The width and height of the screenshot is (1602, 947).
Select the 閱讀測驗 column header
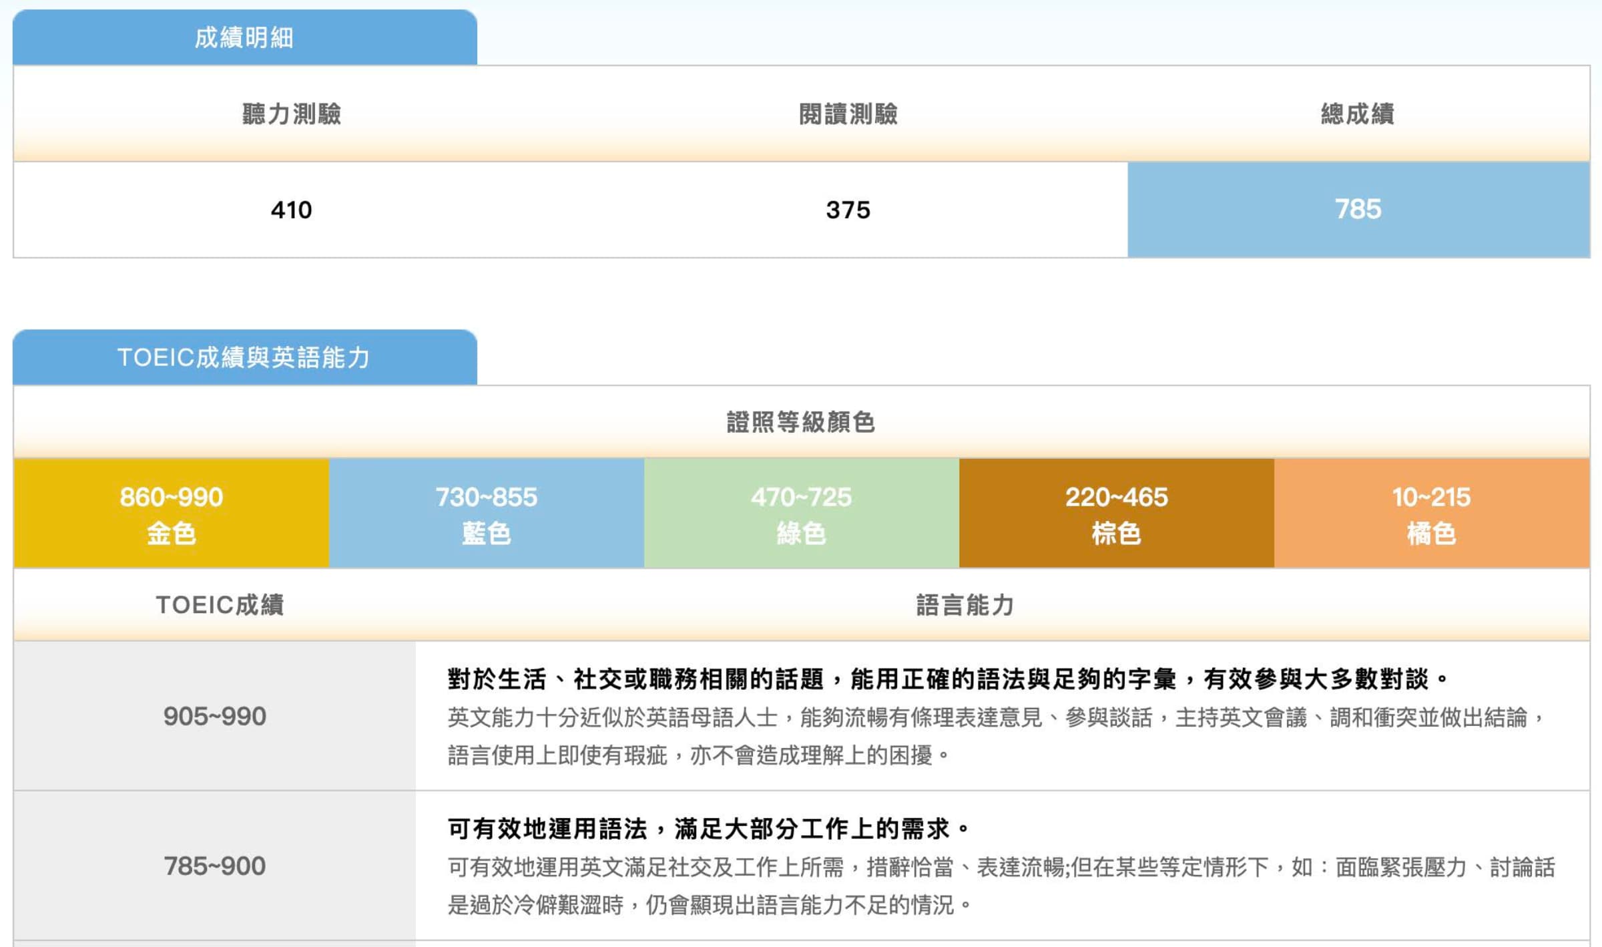(x=849, y=115)
